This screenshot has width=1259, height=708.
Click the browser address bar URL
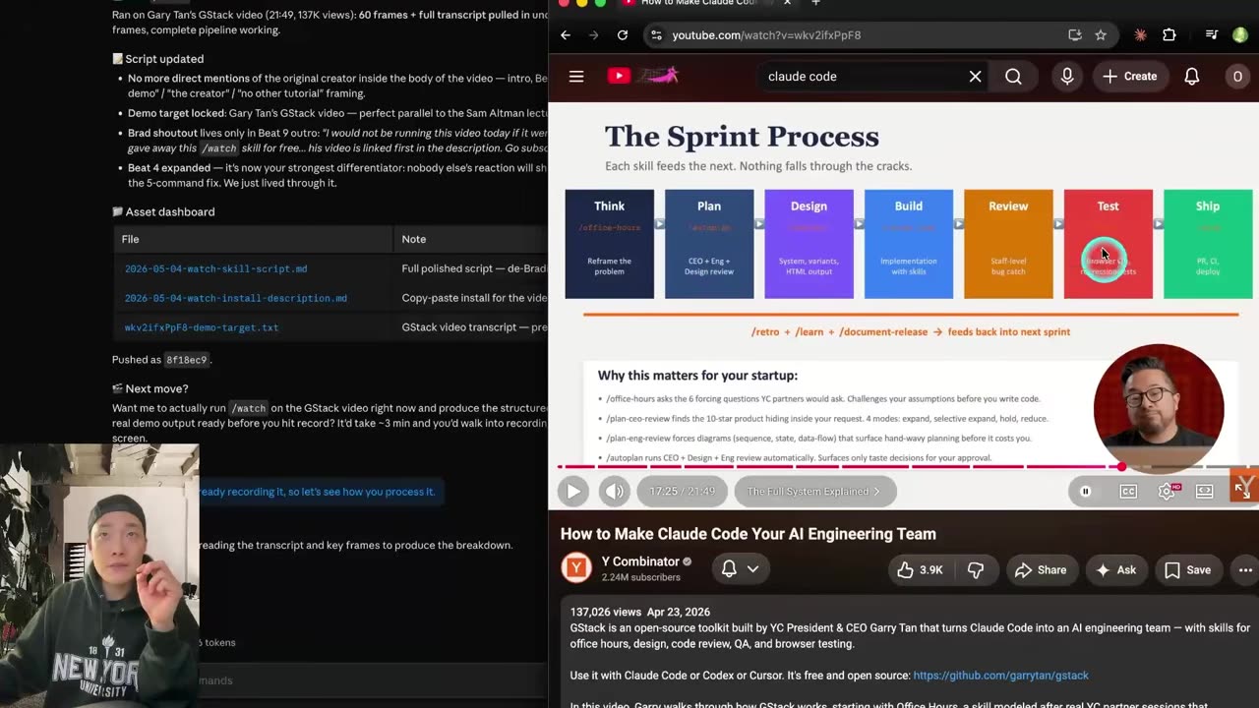[766, 35]
